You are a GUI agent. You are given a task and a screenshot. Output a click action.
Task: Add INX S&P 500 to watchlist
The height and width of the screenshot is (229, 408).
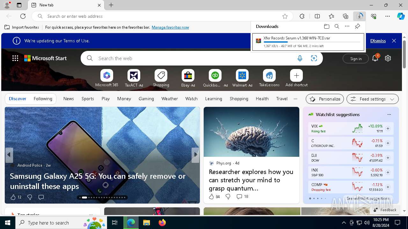[x=388, y=172]
